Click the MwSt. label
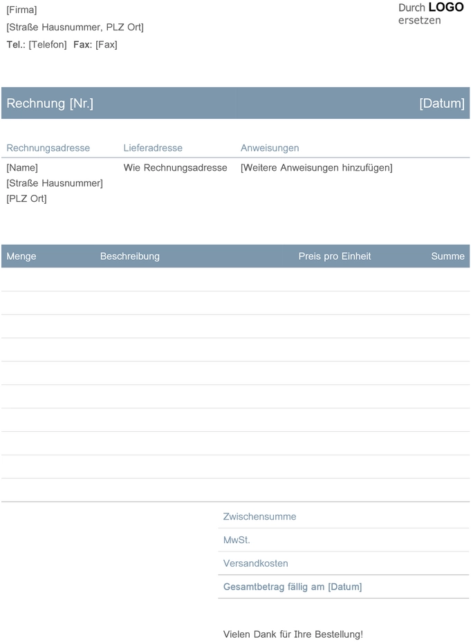Image resolution: width=471 pixels, height=642 pixels. point(237,540)
